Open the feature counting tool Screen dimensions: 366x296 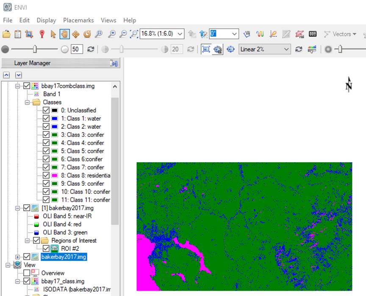pyautogui.click(x=313, y=34)
